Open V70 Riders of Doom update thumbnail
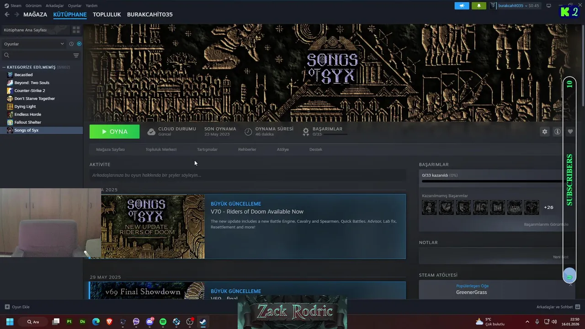The image size is (585, 329). click(x=153, y=227)
